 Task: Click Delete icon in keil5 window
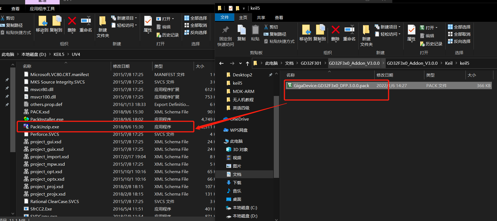(x=335, y=30)
